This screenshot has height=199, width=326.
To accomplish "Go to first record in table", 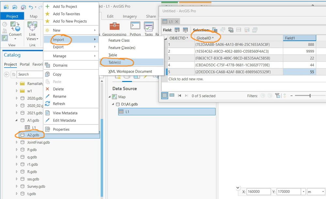I will (x=179, y=95).
